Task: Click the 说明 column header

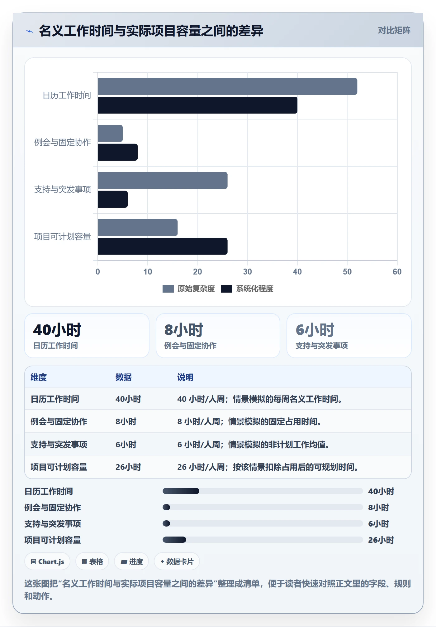Action: [185, 377]
